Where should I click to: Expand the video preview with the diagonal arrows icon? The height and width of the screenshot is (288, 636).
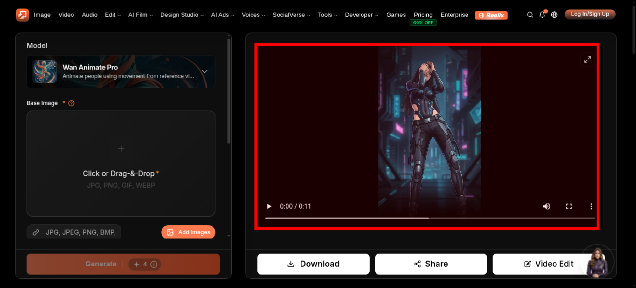[x=587, y=60]
